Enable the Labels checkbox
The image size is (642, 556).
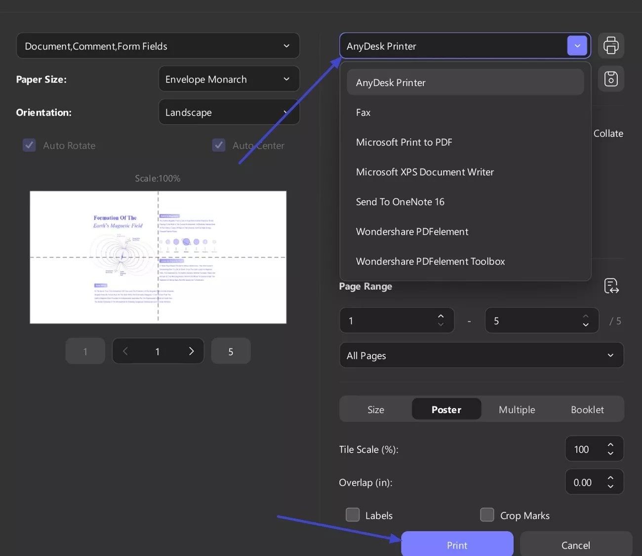tap(353, 514)
